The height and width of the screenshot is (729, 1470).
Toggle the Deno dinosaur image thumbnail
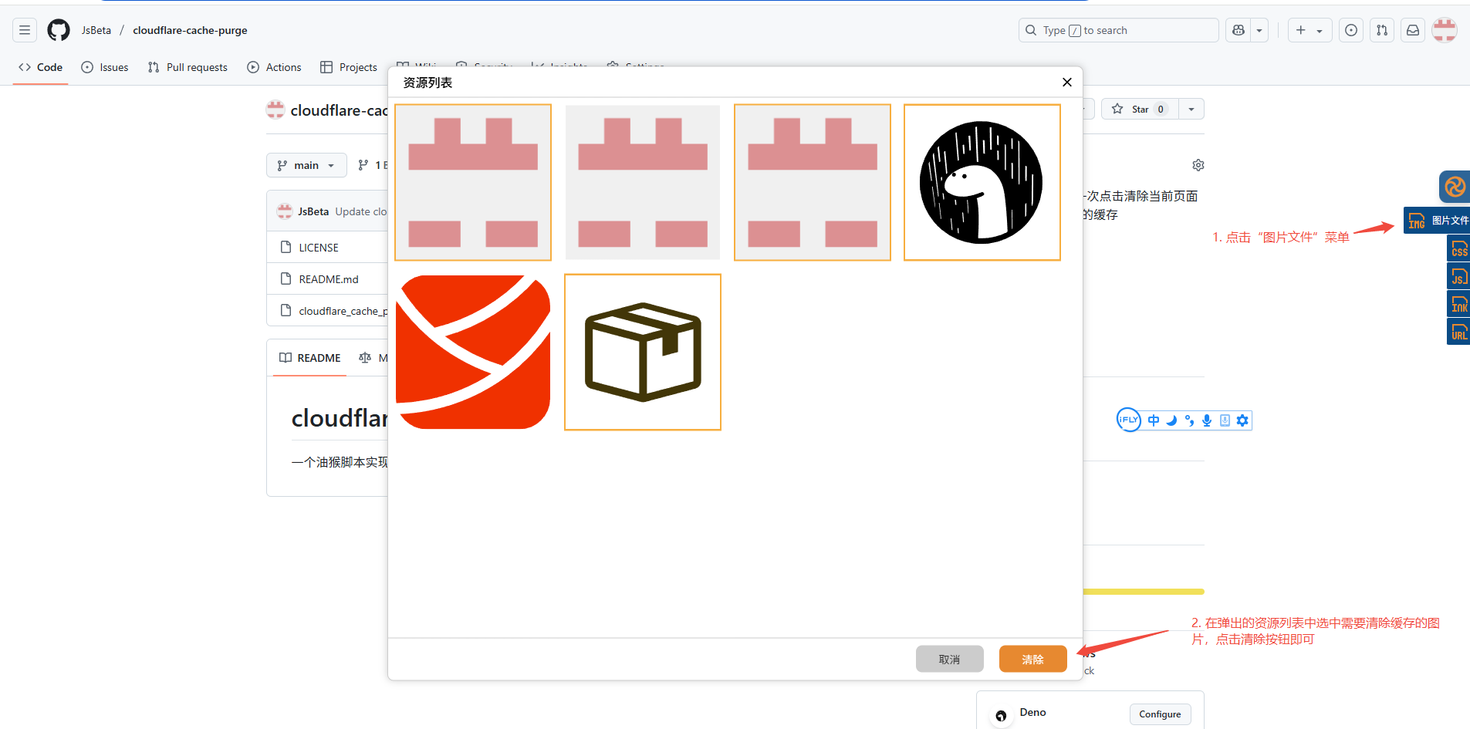click(x=982, y=182)
